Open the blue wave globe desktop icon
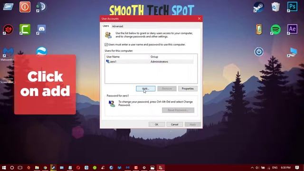Viewport: 304px width, 171px height. [x=41, y=51]
